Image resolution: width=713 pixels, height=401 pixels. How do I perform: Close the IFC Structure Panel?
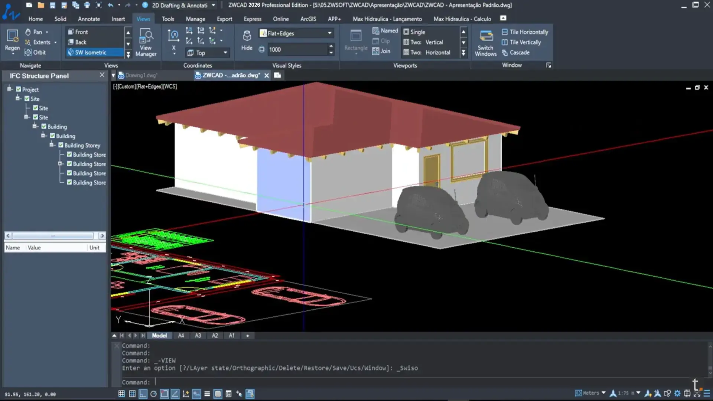pyautogui.click(x=102, y=75)
